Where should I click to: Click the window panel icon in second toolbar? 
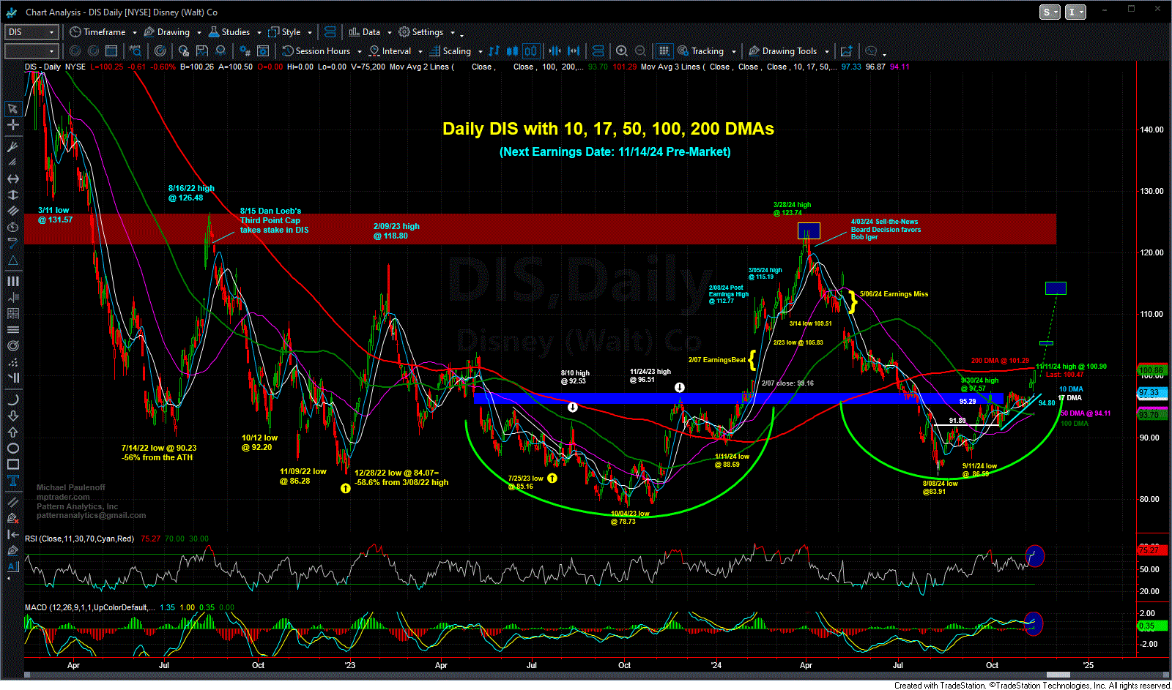(x=111, y=51)
